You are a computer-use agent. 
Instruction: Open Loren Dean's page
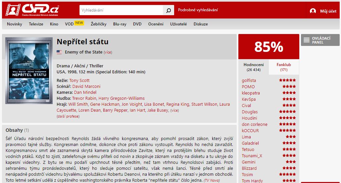[89, 110]
